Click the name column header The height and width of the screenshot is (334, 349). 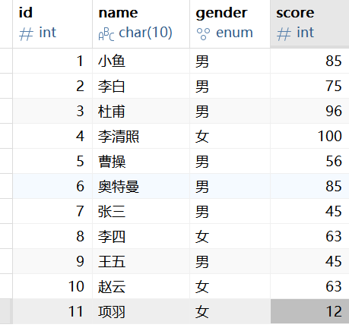pyautogui.click(x=141, y=24)
